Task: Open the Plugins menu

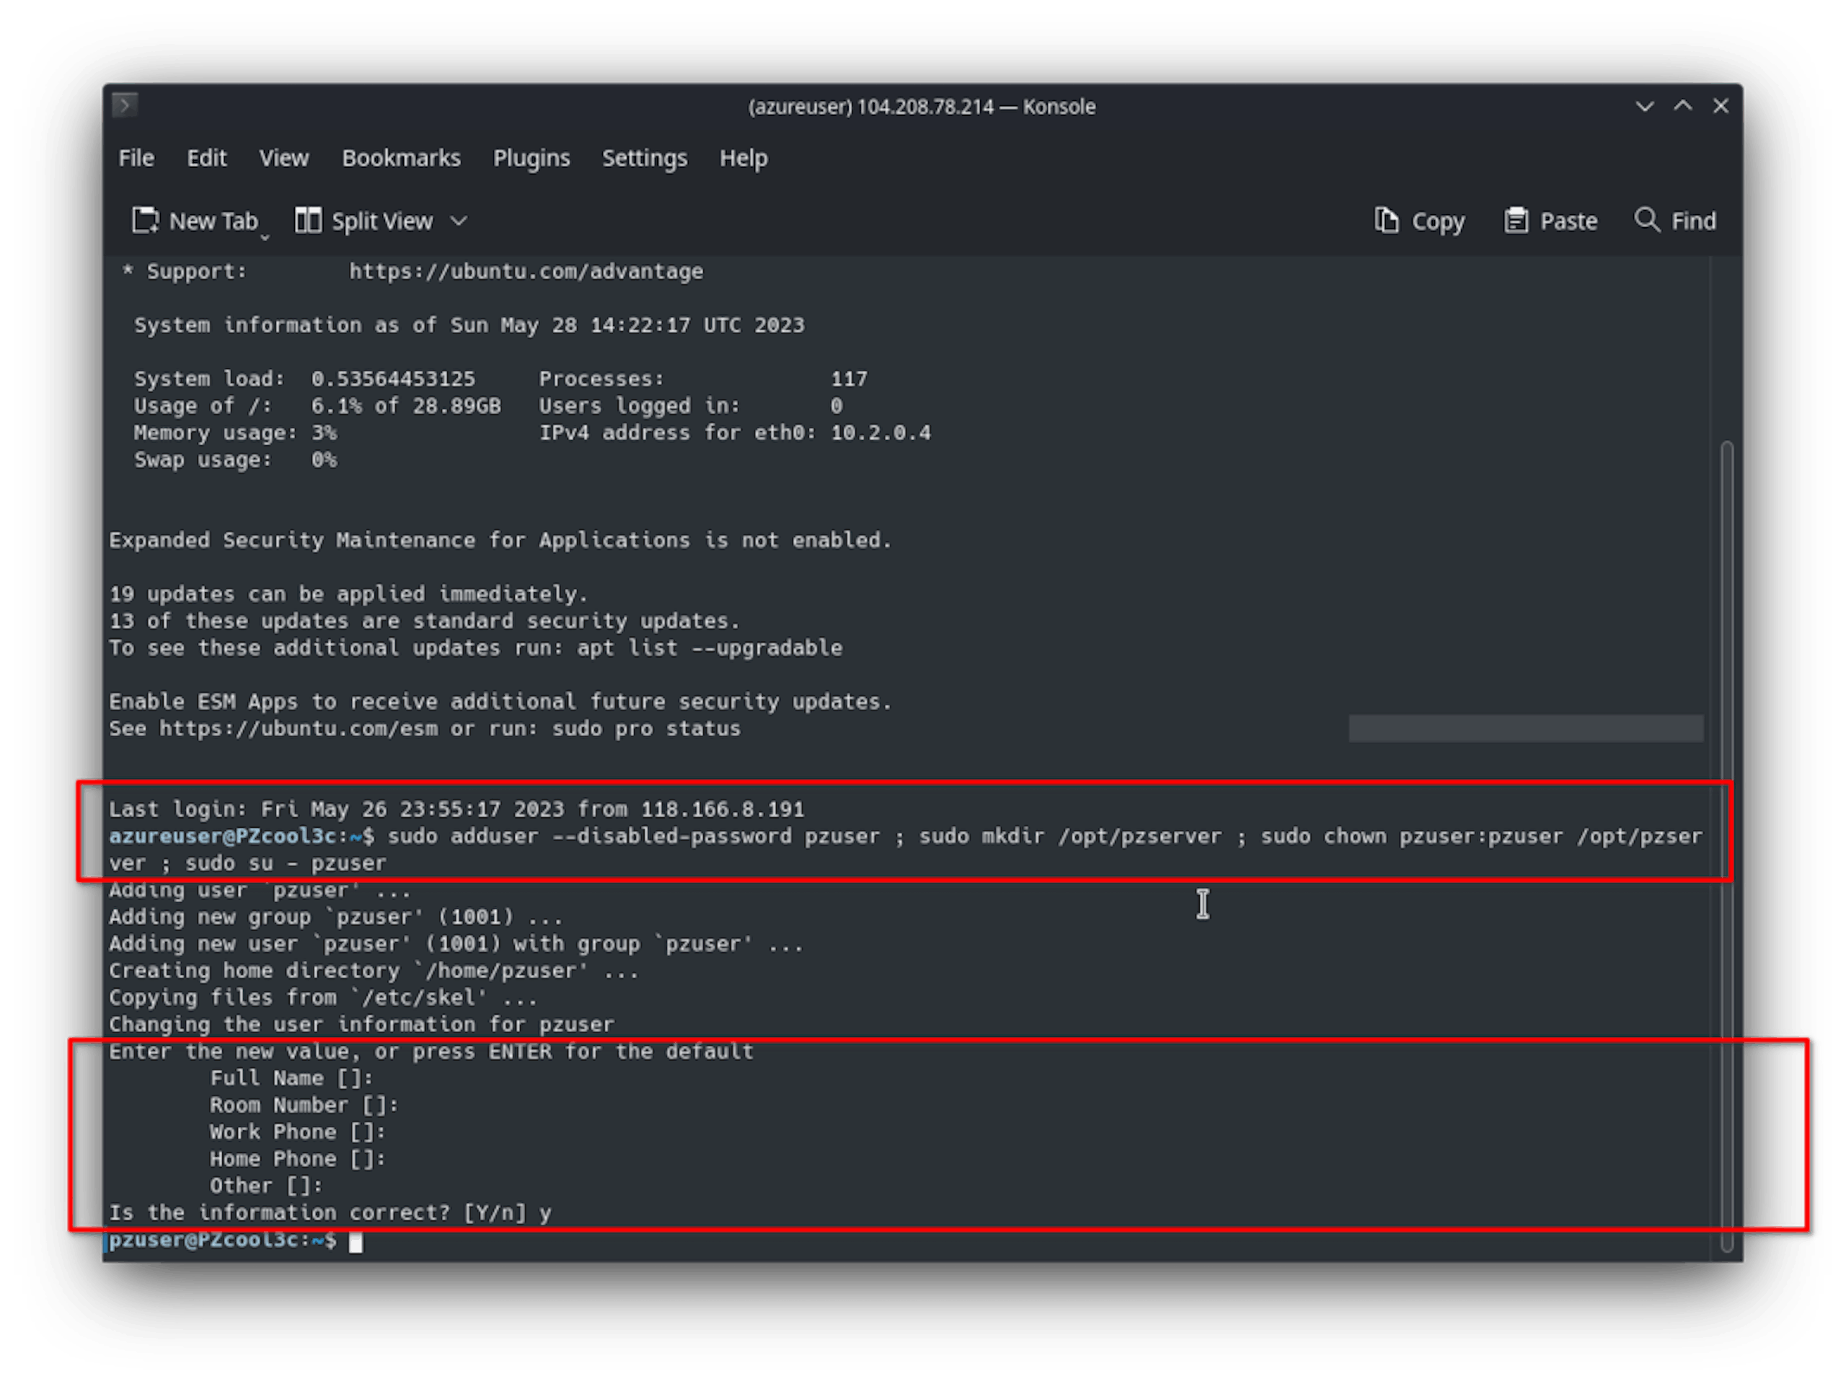Action: (x=531, y=158)
